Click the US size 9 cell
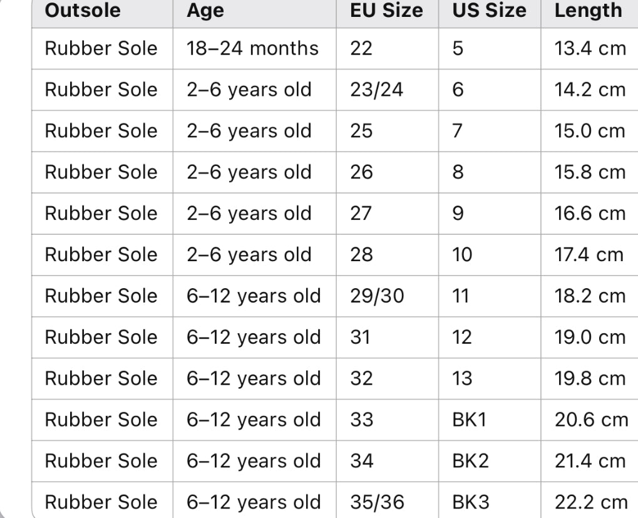 [458, 214]
